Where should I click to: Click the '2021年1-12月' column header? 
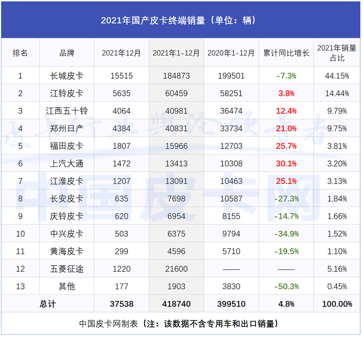pyautogui.click(x=176, y=53)
